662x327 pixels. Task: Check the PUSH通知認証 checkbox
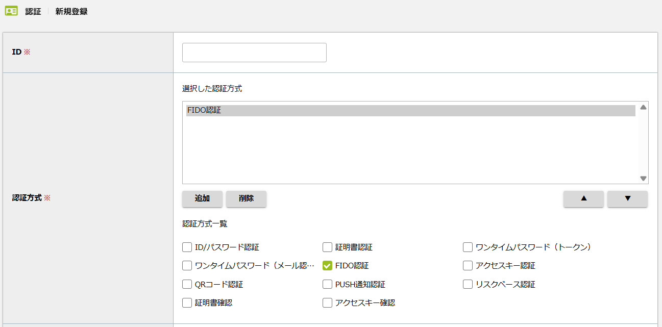[327, 284]
